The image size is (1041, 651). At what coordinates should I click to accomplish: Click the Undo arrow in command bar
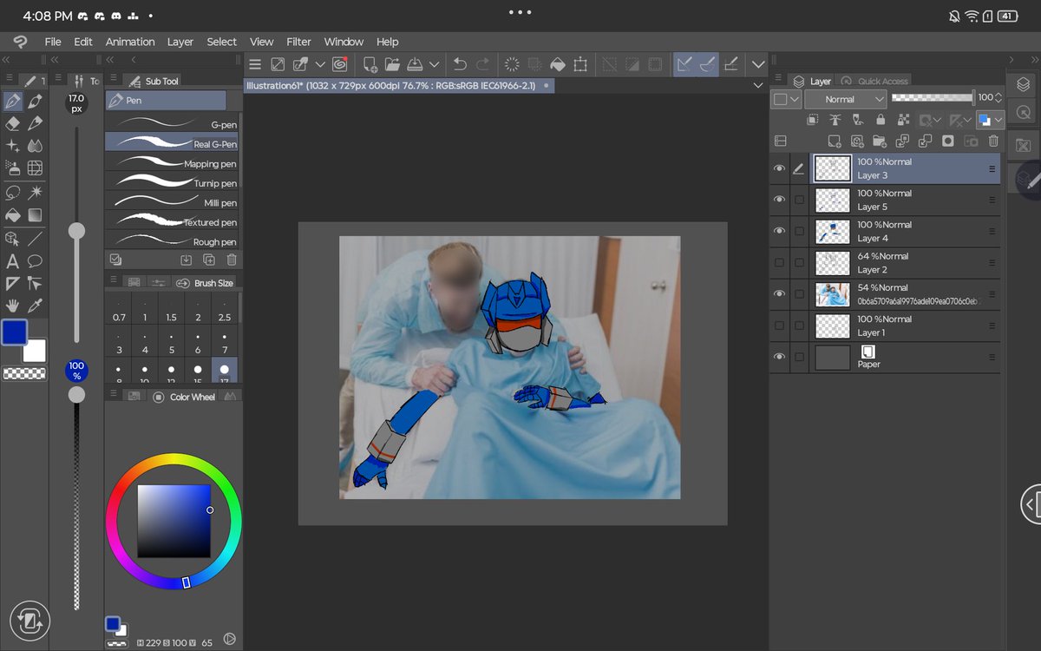(460, 64)
